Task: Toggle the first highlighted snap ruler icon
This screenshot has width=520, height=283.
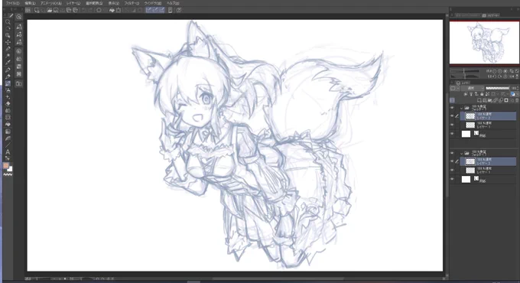Action: (148, 10)
